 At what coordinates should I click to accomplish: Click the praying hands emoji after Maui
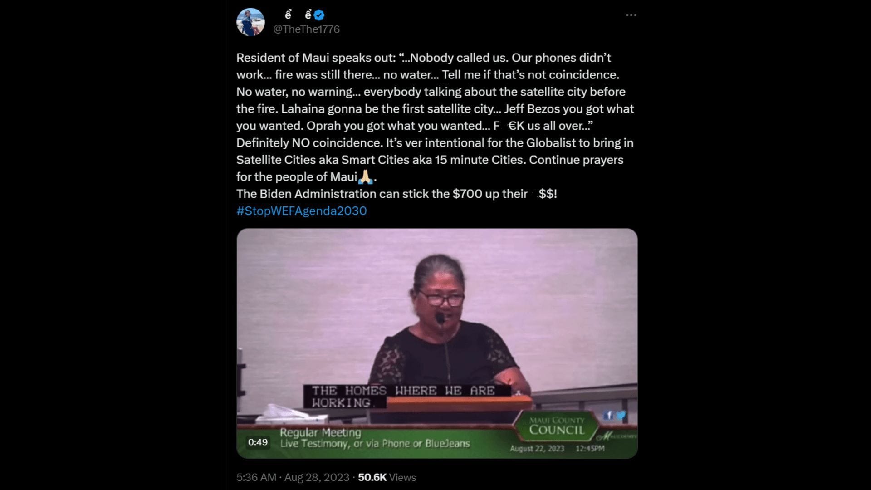[x=365, y=177]
